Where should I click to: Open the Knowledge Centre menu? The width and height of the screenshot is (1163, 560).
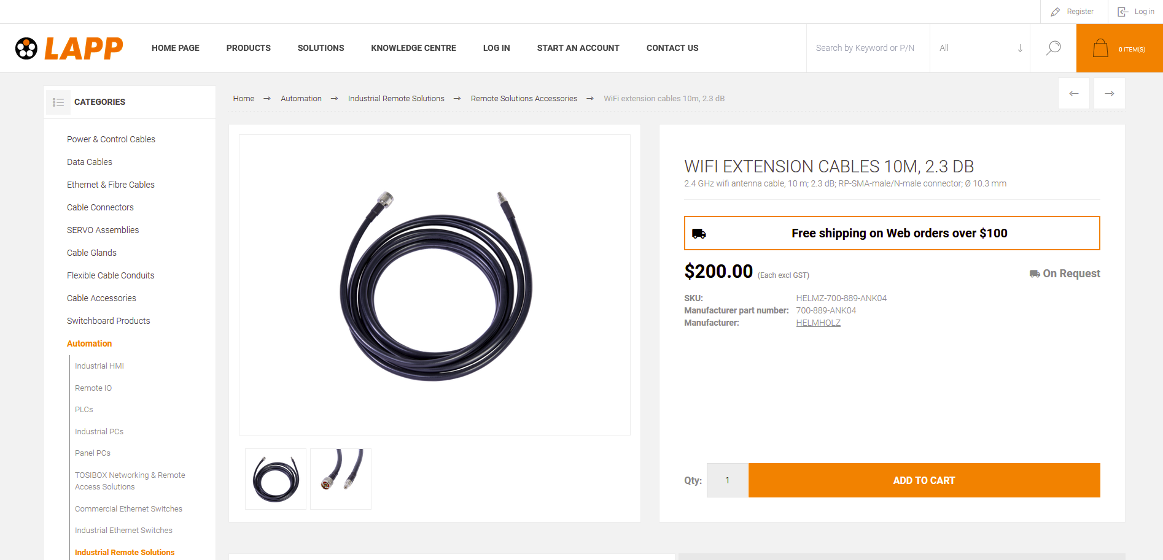413,48
